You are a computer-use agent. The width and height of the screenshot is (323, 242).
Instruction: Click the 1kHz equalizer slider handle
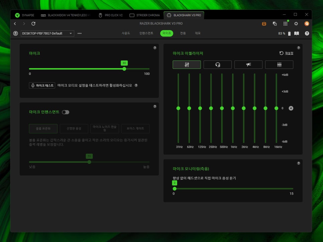[x=233, y=108]
